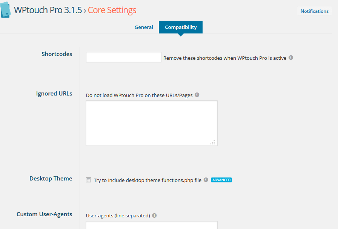Focus the Shortcodes text input
Screen dimensions: 338x229
[123, 57]
